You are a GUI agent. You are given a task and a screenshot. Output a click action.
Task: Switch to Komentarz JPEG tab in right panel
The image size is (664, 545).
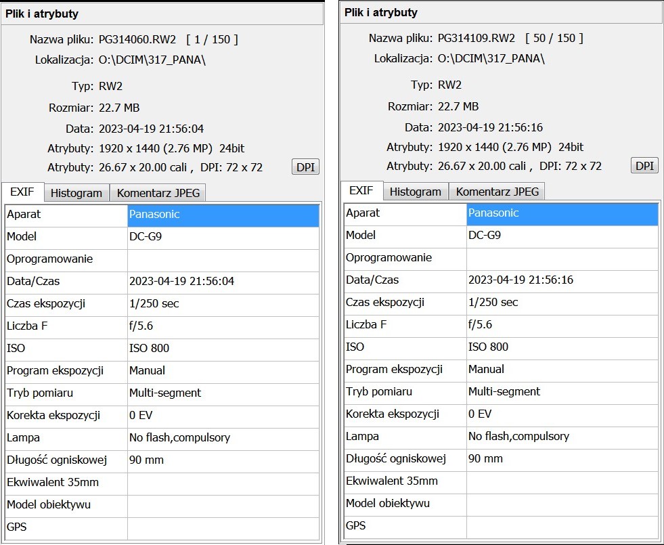(x=497, y=192)
